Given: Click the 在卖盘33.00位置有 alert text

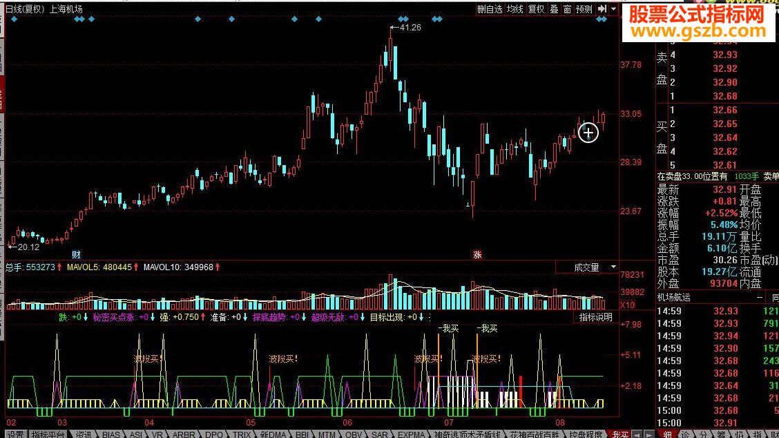Looking at the screenshot, I should pyautogui.click(x=692, y=176).
